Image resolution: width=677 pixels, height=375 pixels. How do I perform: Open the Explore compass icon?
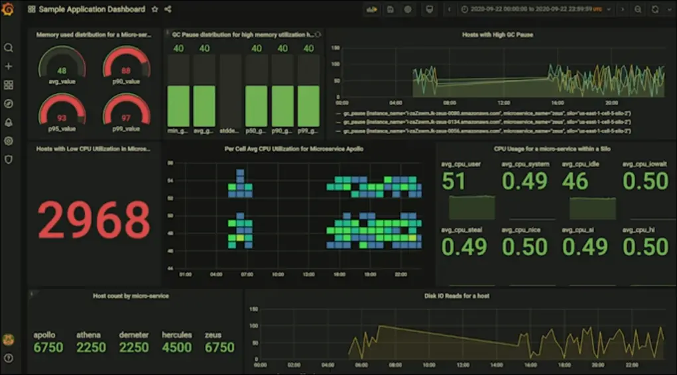9,103
